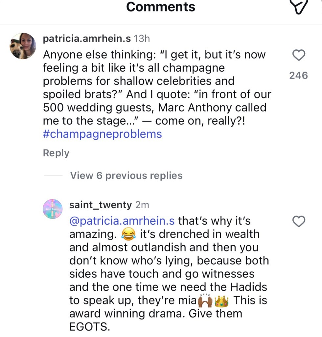The image size is (322, 337).
Task: Reply to patricia.amrhein.s's comment
Action: 56,153
